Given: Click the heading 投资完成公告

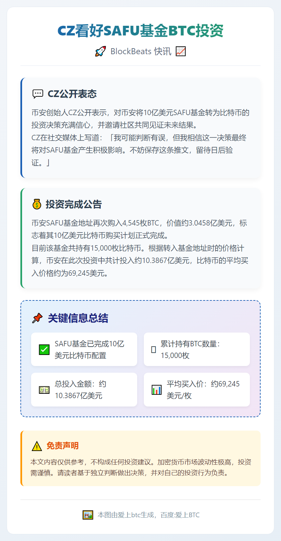Looking at the screenshot, I should pos(74,204).
